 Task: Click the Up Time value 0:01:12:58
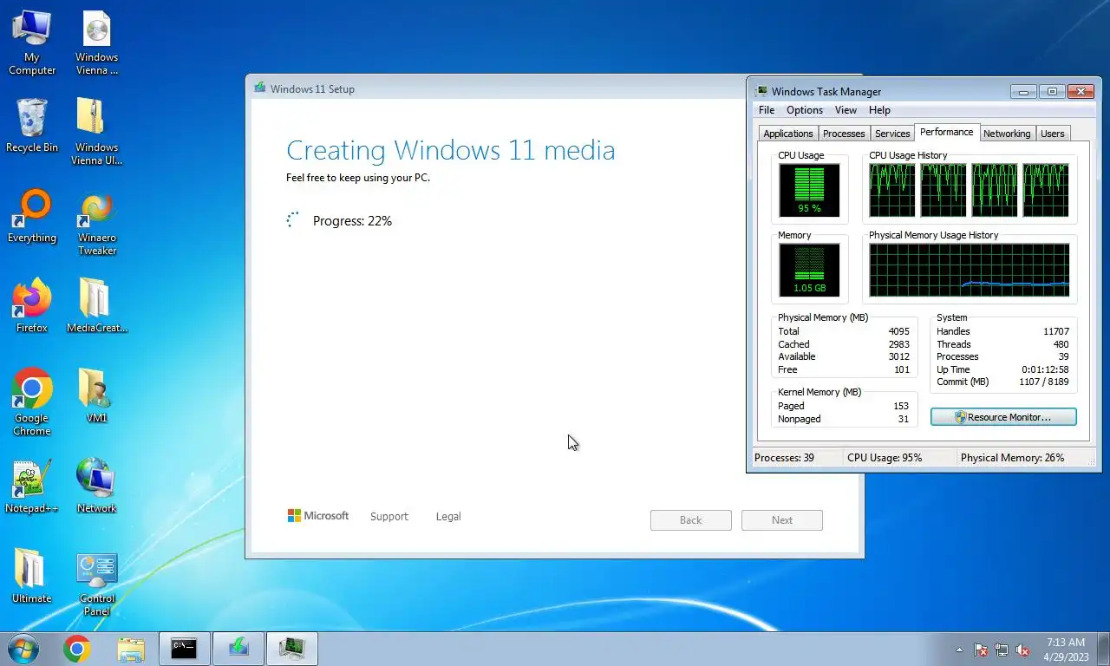(1045, 369)
